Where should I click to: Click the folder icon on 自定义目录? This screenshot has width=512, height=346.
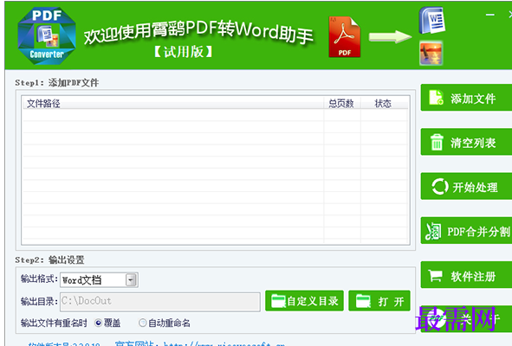click(x=279, y=301)
